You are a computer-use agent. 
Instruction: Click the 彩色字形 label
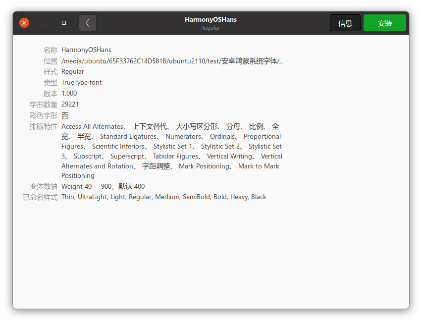tap(44, 115)
